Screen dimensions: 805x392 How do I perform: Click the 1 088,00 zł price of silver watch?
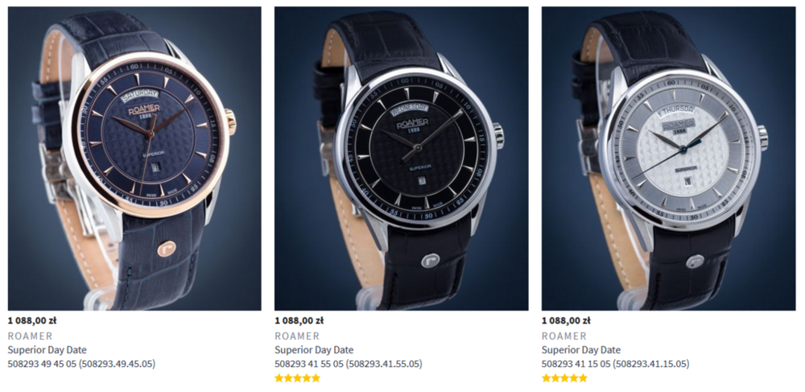pyautogui.click(x=566, y=320)
